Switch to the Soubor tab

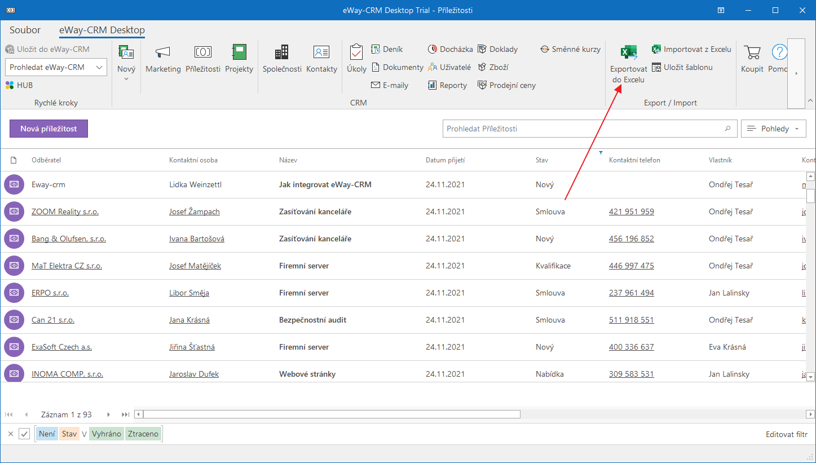point(25,30)
